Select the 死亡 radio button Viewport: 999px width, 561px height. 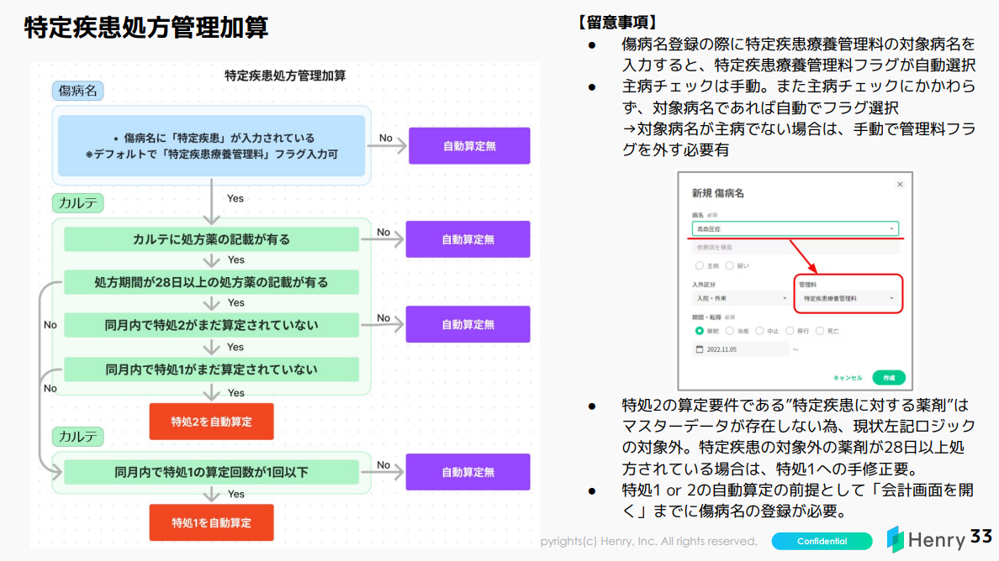(819, 331)
